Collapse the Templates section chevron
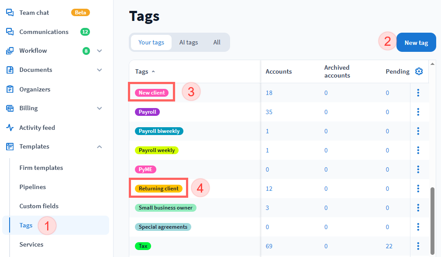This screenshot has height=257, width=441. click(100, 147)
